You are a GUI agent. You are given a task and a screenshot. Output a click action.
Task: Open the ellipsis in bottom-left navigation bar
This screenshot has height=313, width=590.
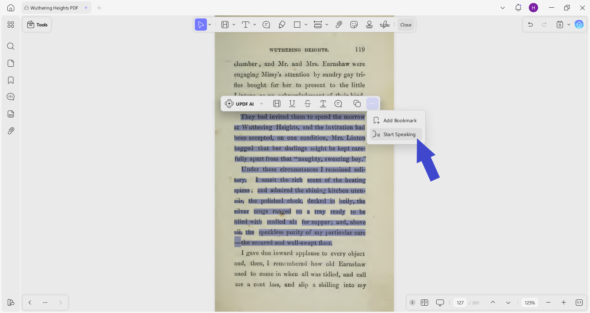tap(45, 303)
